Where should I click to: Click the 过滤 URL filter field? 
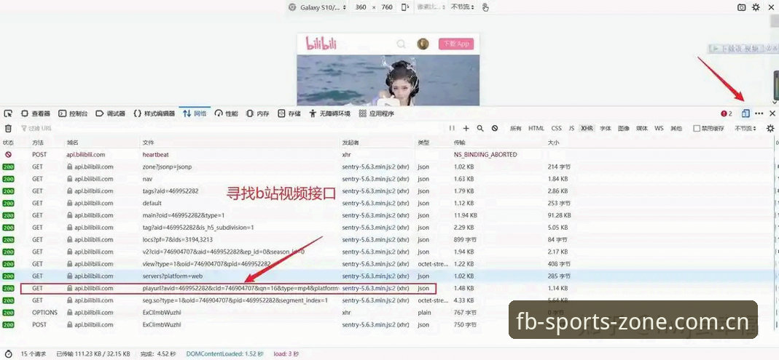coord(231,129)
